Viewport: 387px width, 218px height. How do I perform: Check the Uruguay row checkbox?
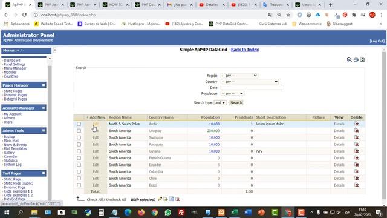point(79,131)
